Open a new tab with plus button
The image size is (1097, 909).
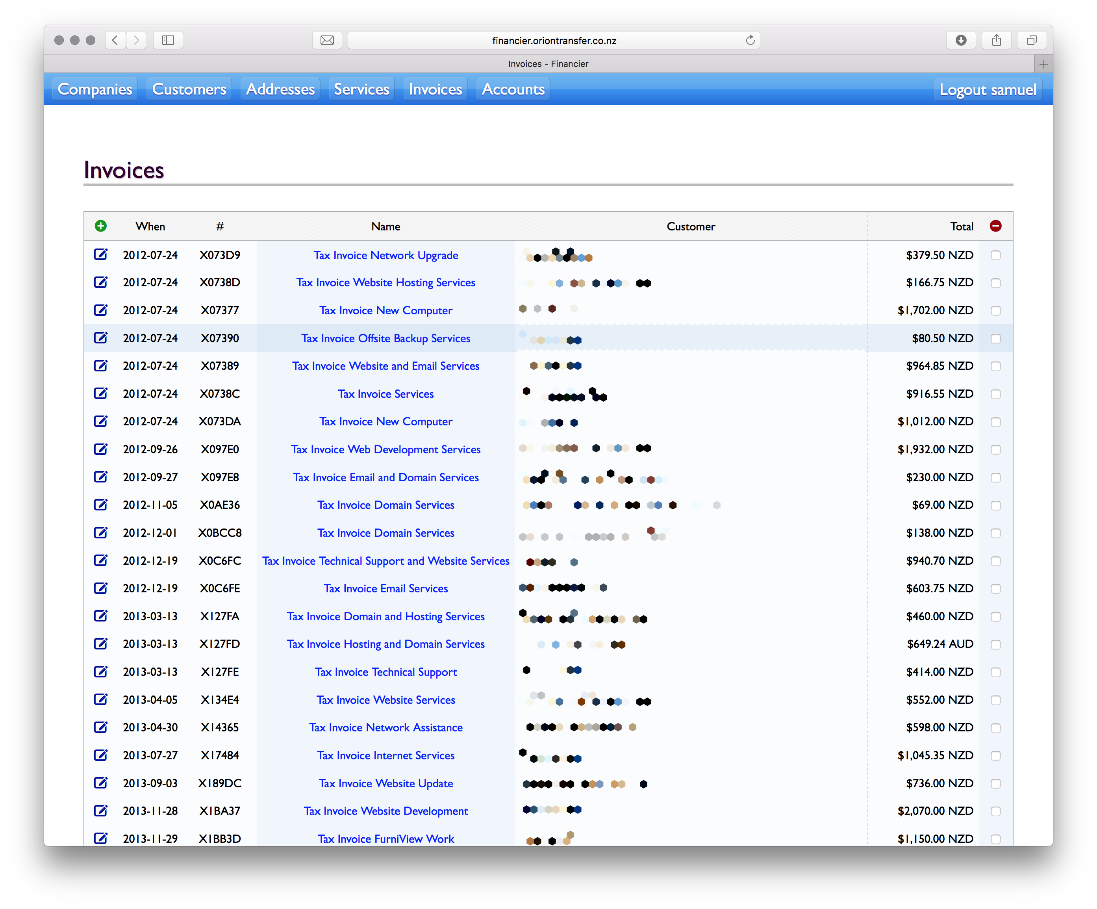pos(1043,64)
